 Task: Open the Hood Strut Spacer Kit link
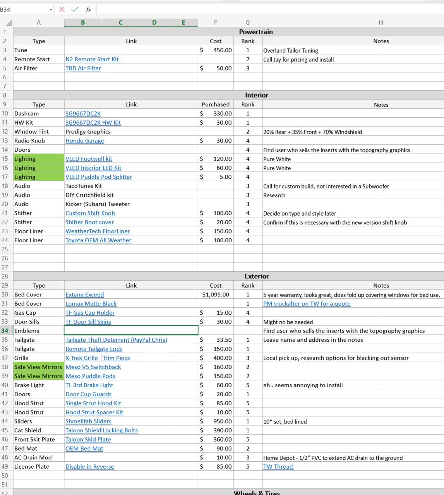(94, 413)
